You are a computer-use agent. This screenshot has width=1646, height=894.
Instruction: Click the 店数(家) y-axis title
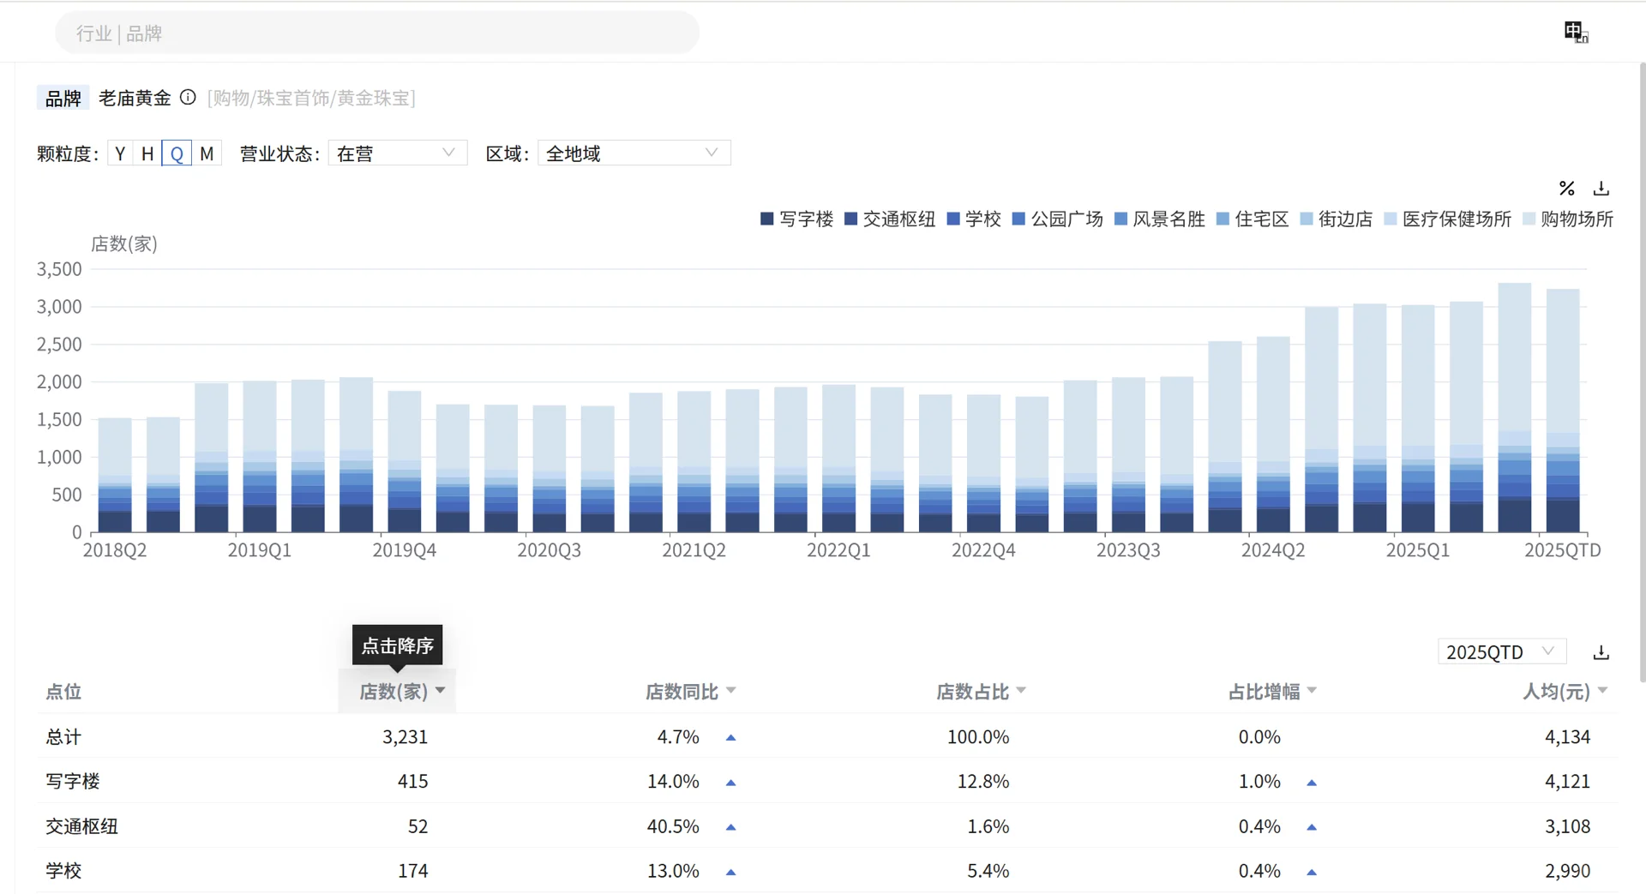[124, 244]
